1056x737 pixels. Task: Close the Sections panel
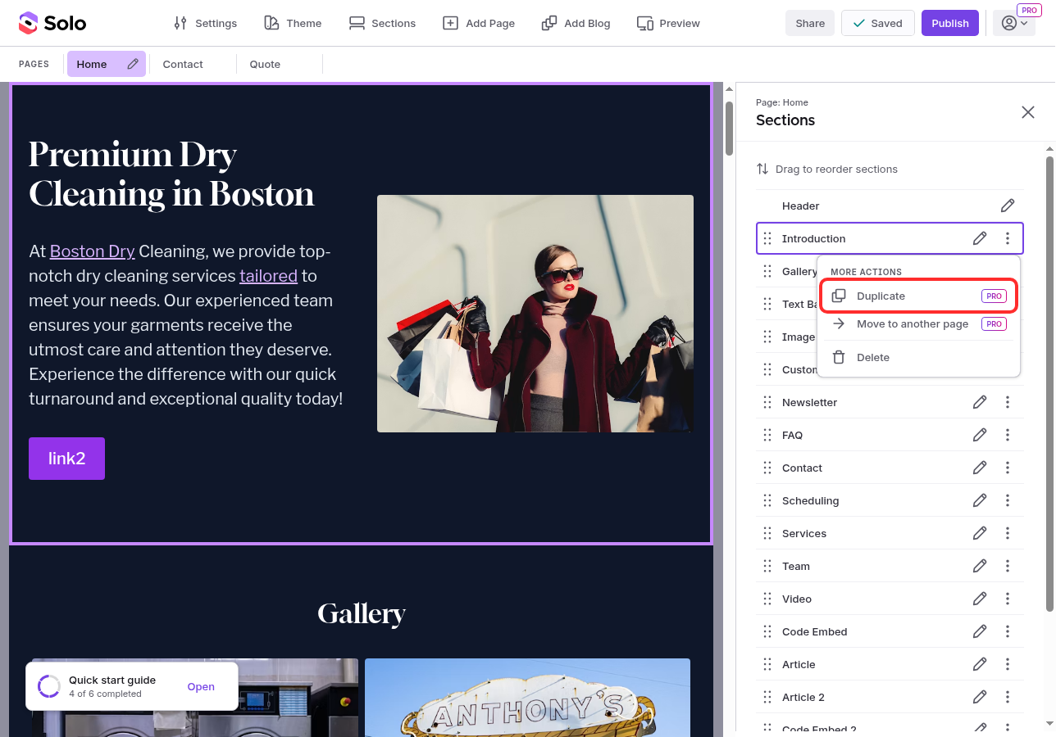coord(1028,112)
